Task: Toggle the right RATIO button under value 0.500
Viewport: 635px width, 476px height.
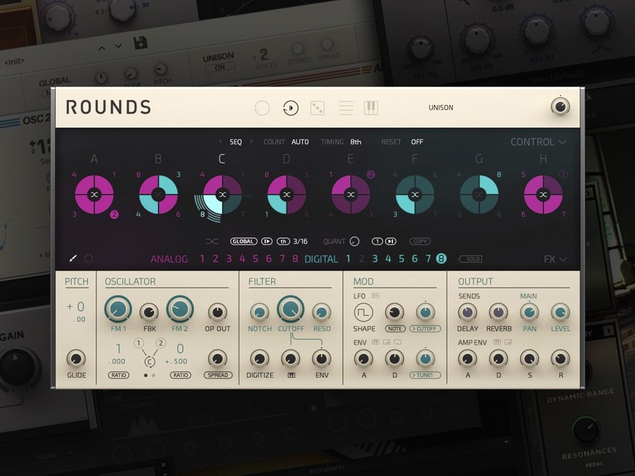Action: tap(181, 376)
